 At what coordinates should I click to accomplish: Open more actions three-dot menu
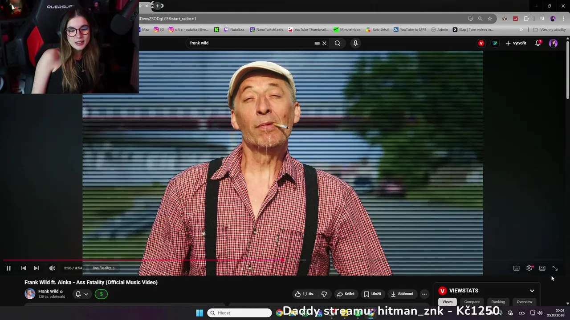tap(424, 294)
